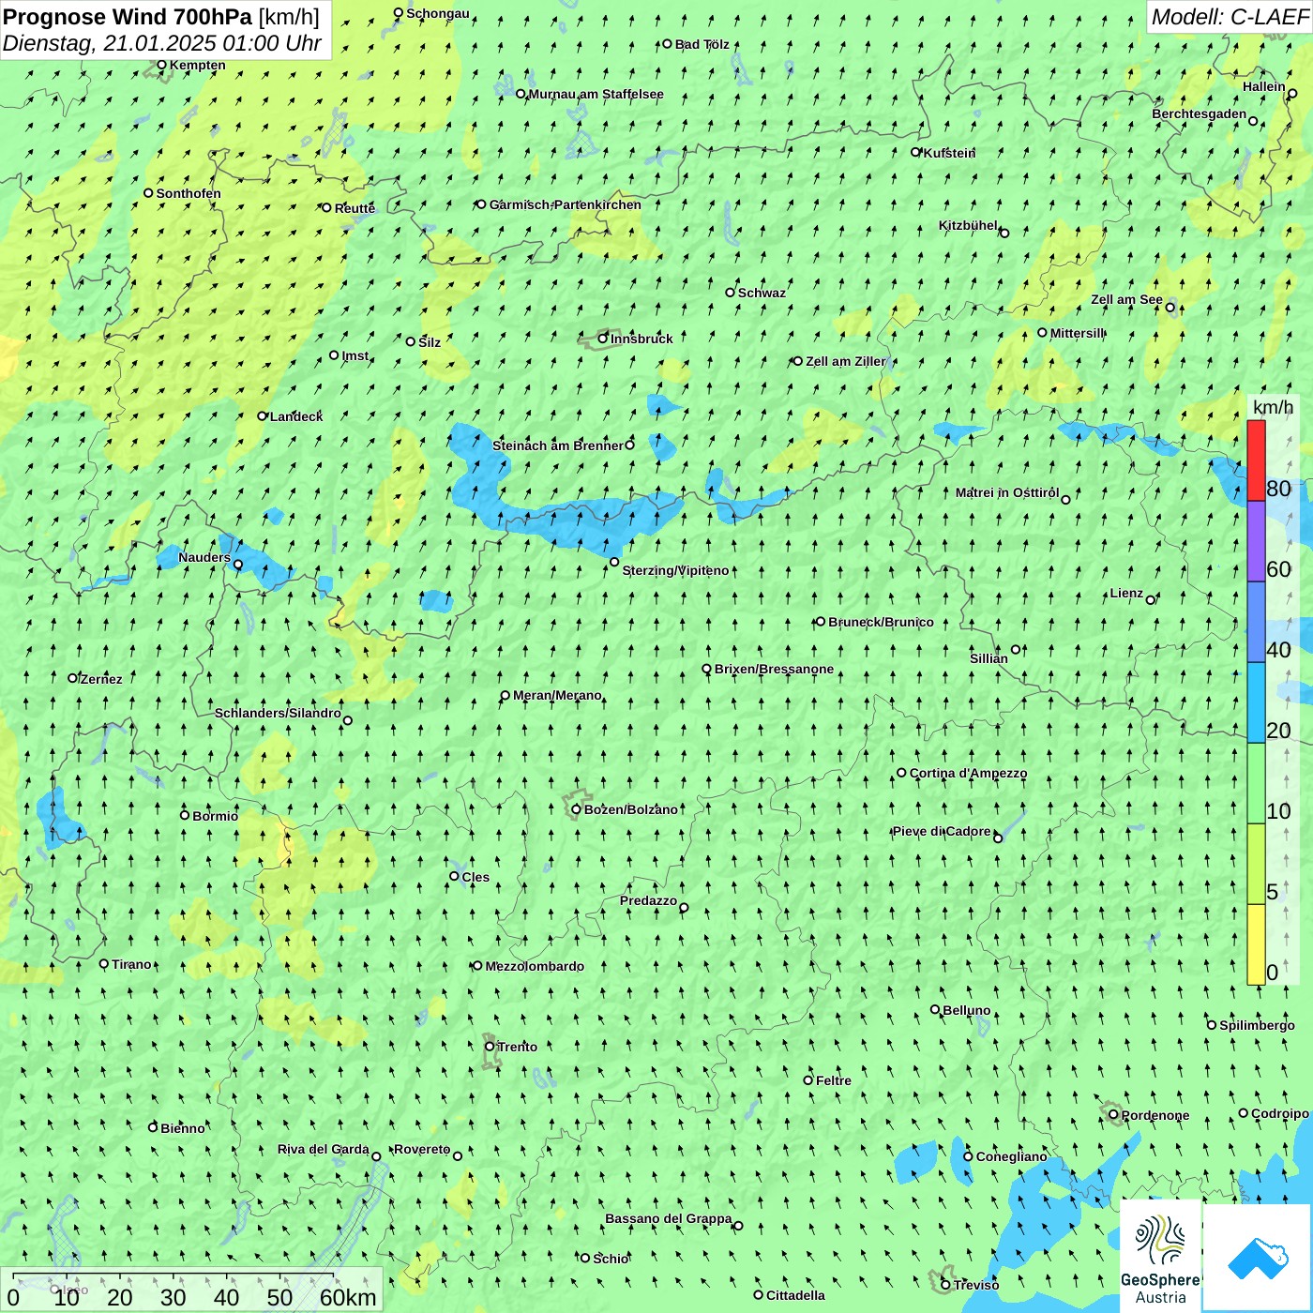Click the Innsbruck city marker
Image resolution: width=1313 pixels, height=1313 pixels.
[x=603, y=339]
